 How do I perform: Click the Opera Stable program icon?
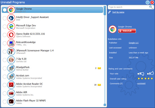(11, 35)
